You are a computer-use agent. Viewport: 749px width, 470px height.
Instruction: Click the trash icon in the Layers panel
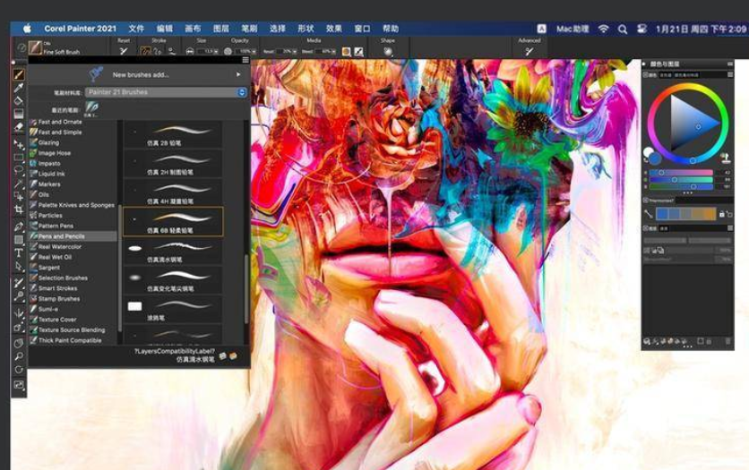tap(728, 341)
